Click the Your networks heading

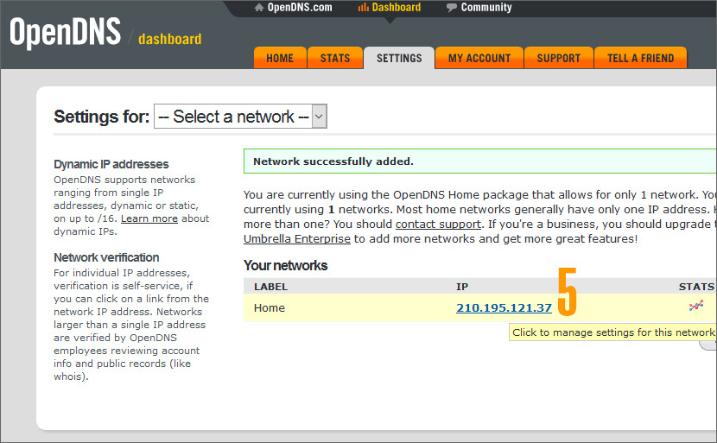click(x=285, y=266)
